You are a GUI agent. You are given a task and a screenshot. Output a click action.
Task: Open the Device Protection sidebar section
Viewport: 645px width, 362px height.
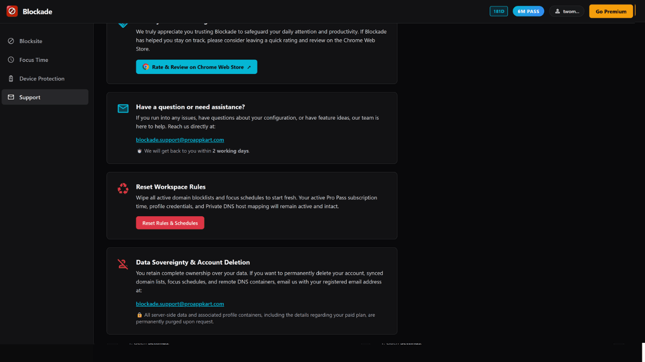click(x=45, y=78)
